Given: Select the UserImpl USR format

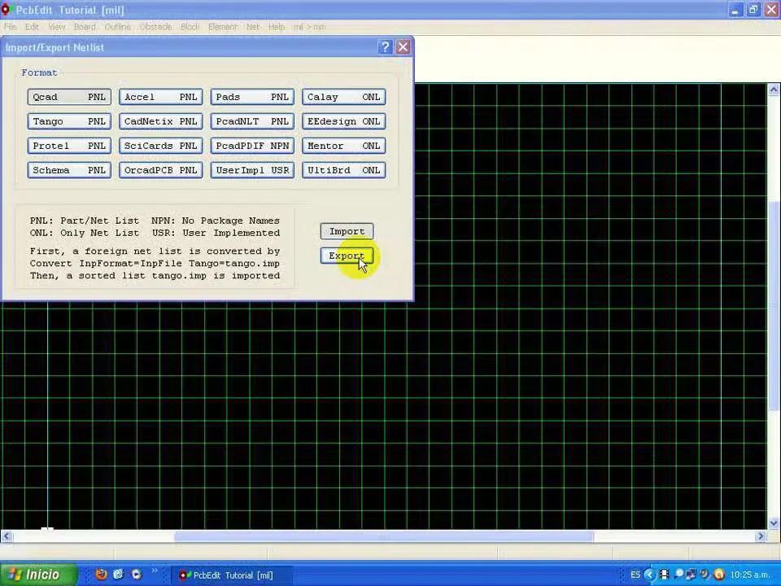Looking at the screenshot, I should 251,170.
